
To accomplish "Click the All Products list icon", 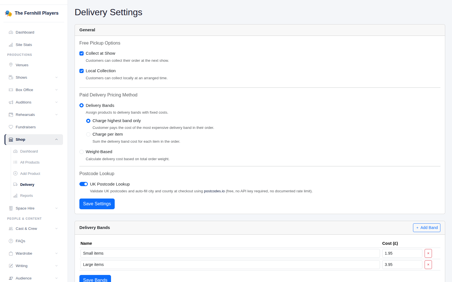I will (15, 162).
